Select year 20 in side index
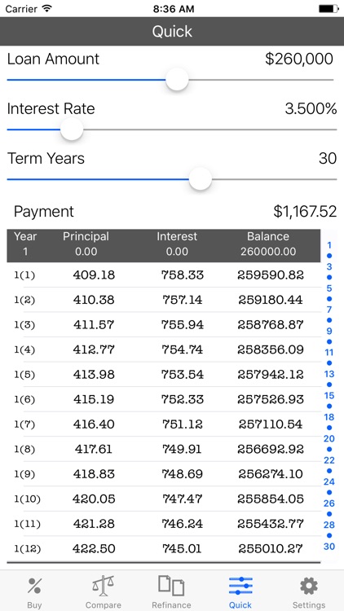The image size is (344, 611). pyautogui.click(x=329, y=438)
